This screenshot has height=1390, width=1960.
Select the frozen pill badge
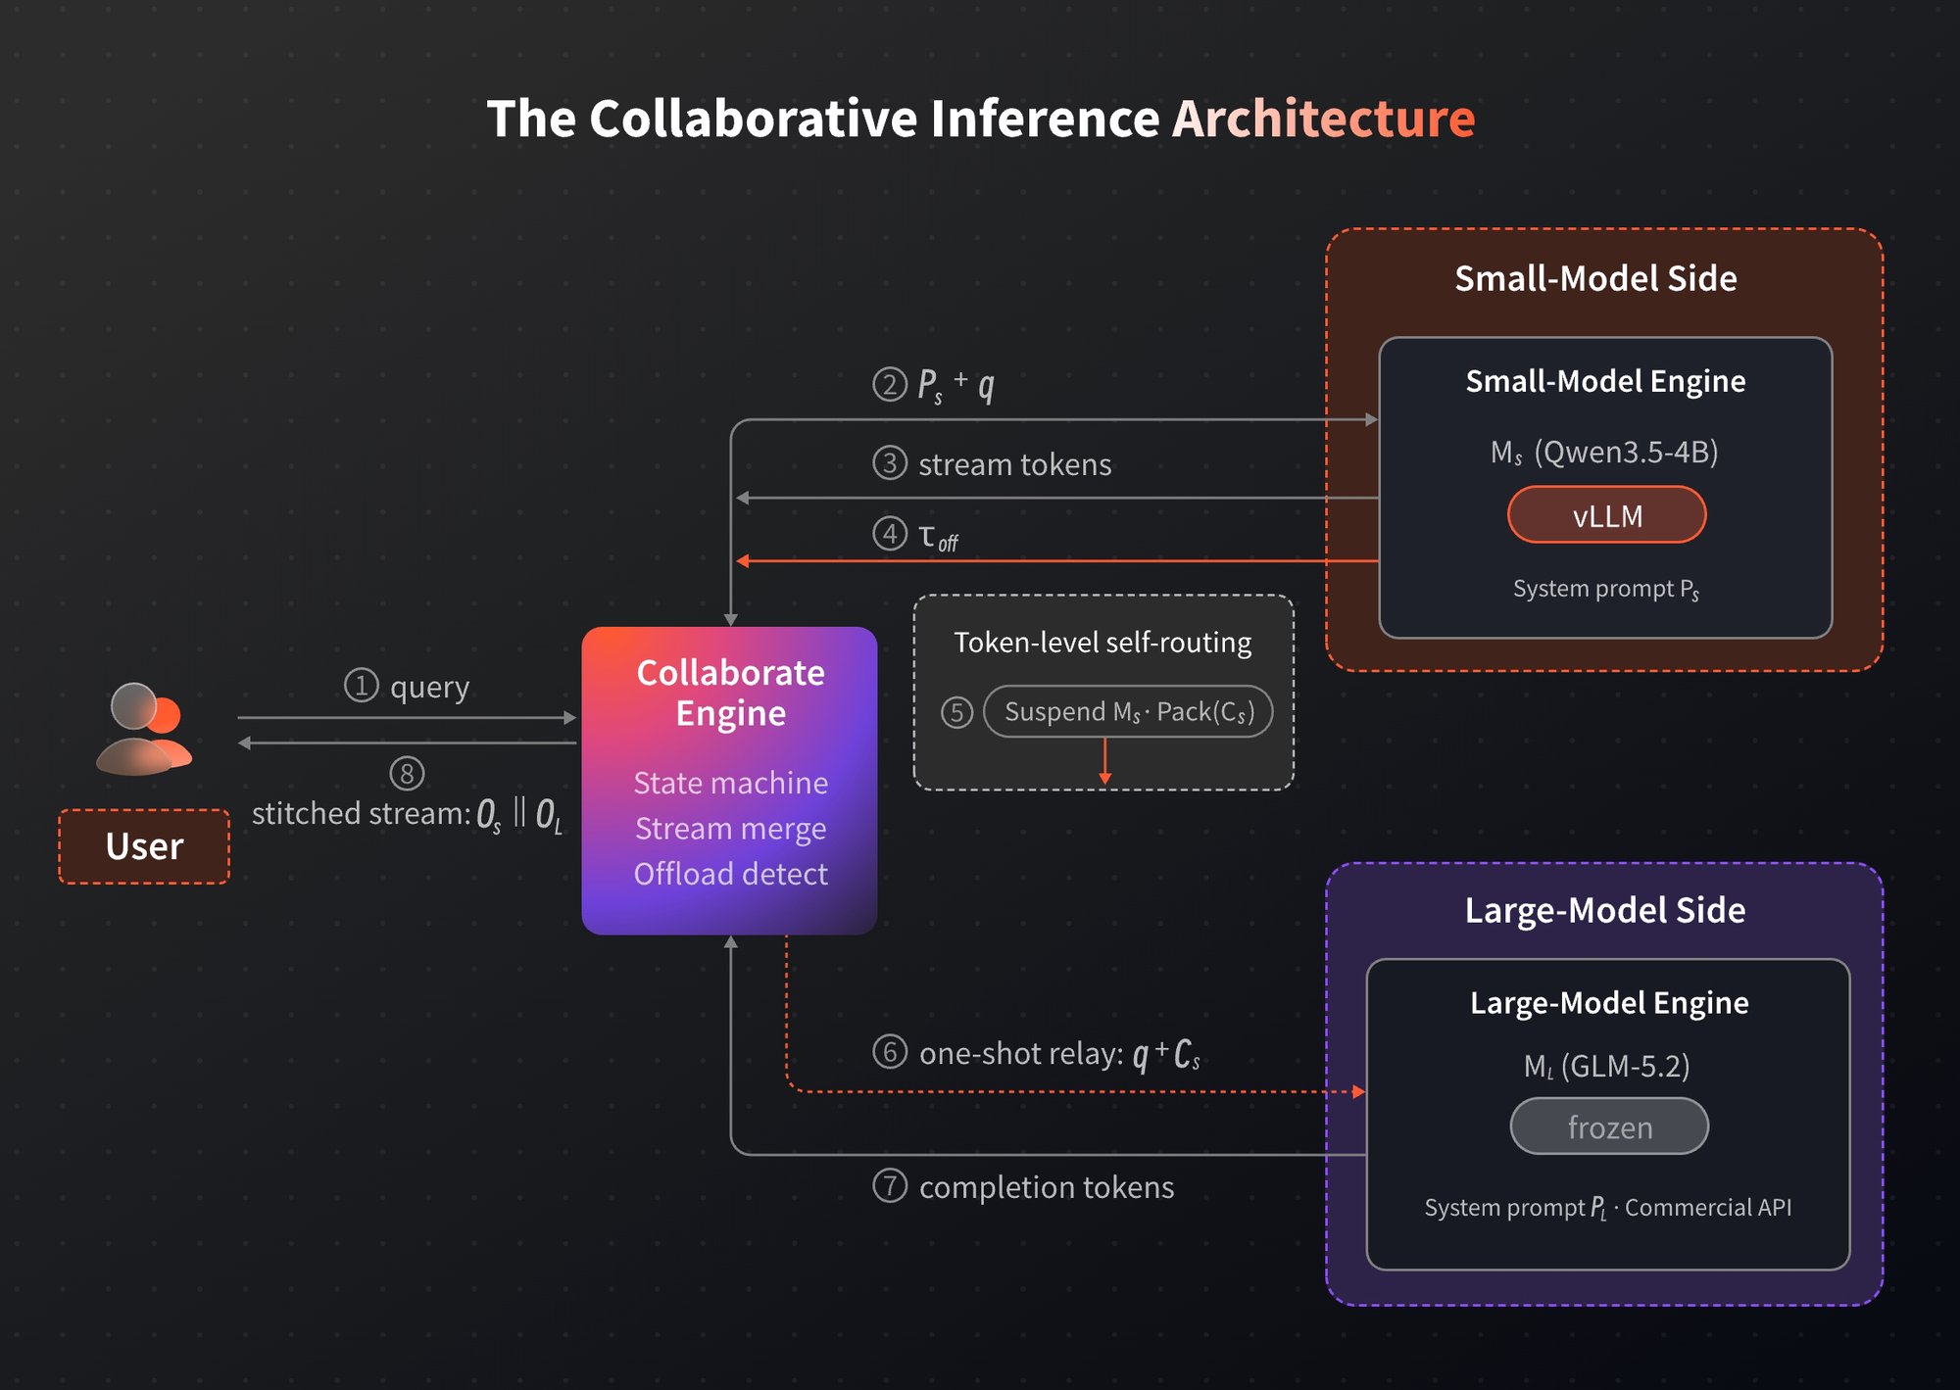click(x=1609, y=1126)
